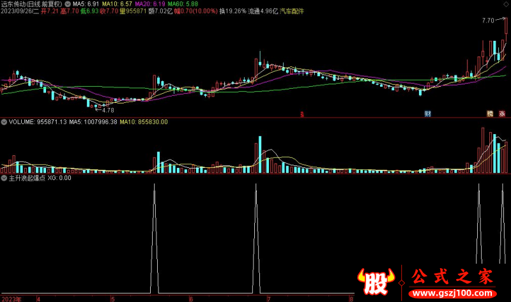Click the open price 开7.21
Viewport: 511px width, 302px height.
point(50,11)
